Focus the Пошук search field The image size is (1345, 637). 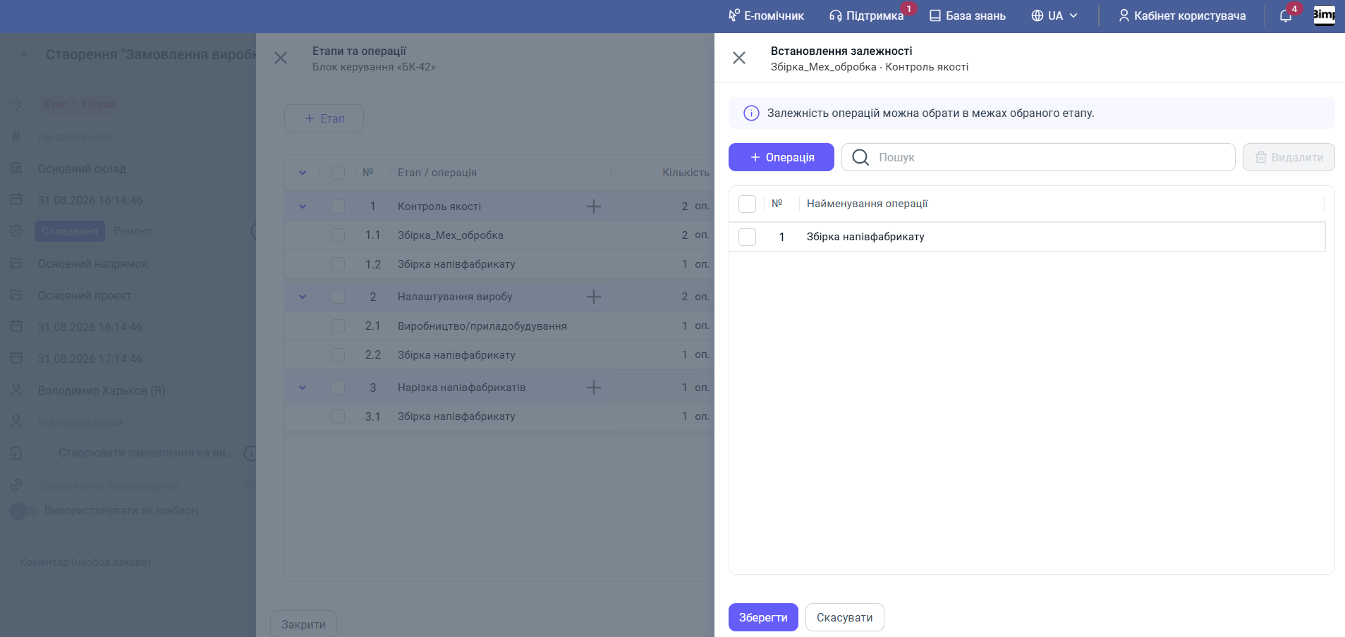(x=1038, y=157)
